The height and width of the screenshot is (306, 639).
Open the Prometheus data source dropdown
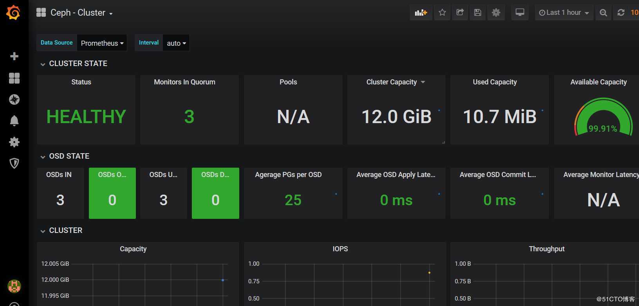(102, 43)
